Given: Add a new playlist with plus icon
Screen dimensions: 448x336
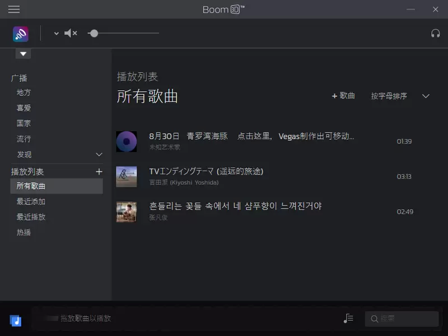Looking at the screenshot, I should (99, 172).
